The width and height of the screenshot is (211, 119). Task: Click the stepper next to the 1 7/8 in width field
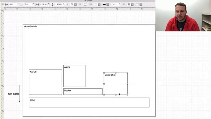point(48,4)
